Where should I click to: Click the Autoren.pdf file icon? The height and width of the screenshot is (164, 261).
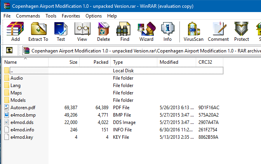[7, 107]
